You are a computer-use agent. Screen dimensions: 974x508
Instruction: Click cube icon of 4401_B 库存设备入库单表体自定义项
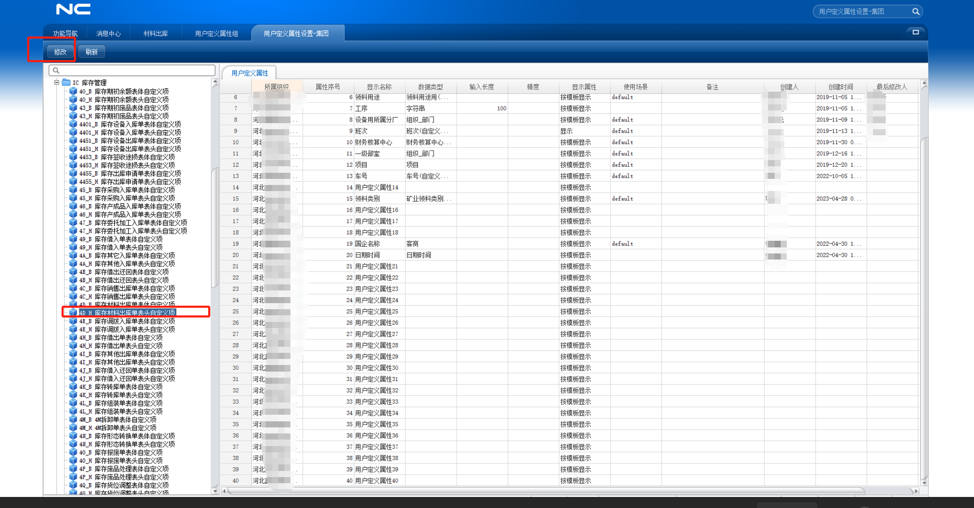point(73,124)
